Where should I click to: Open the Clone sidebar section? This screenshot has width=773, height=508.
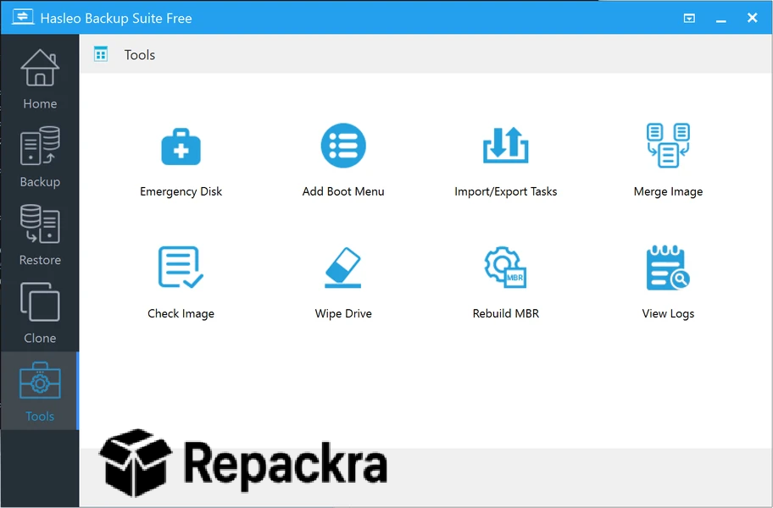pyautogui.click(x=40, y=313)
